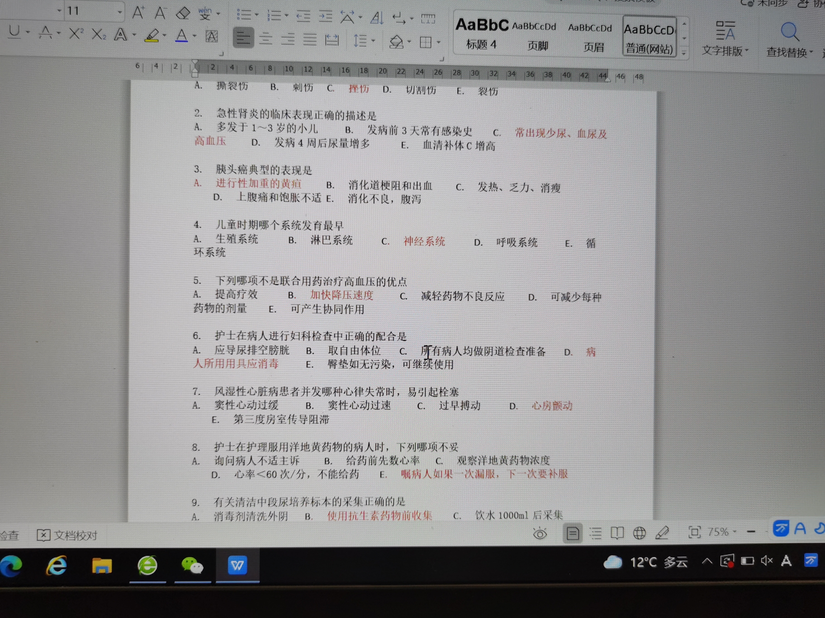This screenshot has height=618, width=825.
Task: Switch to outline view
Action: [596, 534]
